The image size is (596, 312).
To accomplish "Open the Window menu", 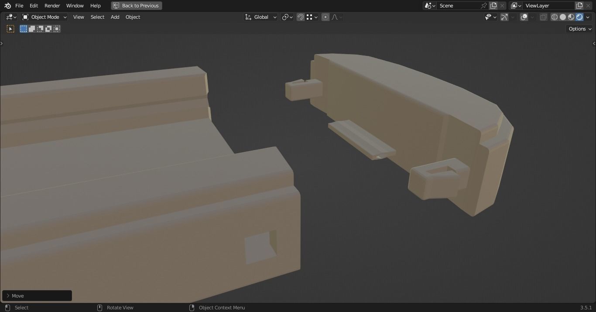I will pyautogui.click(x=75, y=6).
